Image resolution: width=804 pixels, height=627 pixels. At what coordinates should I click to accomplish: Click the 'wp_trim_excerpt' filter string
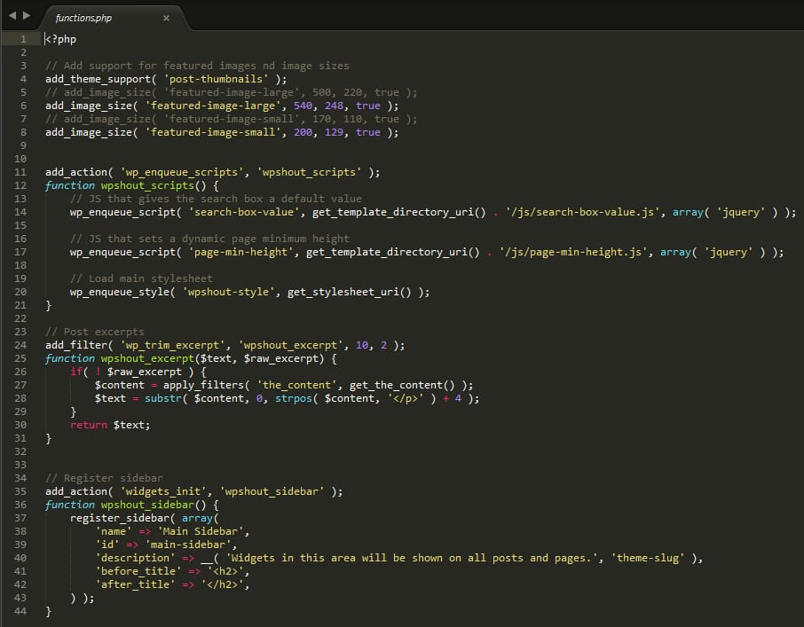[170, 345]
